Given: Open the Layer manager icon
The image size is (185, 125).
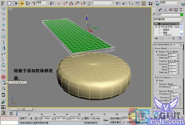Looking at the screenshot, I should 131,3.
